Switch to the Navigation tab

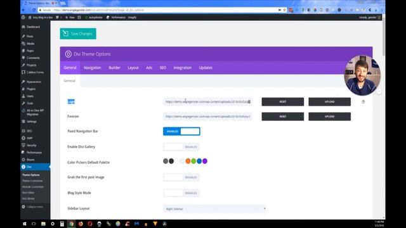pos(93,68)
